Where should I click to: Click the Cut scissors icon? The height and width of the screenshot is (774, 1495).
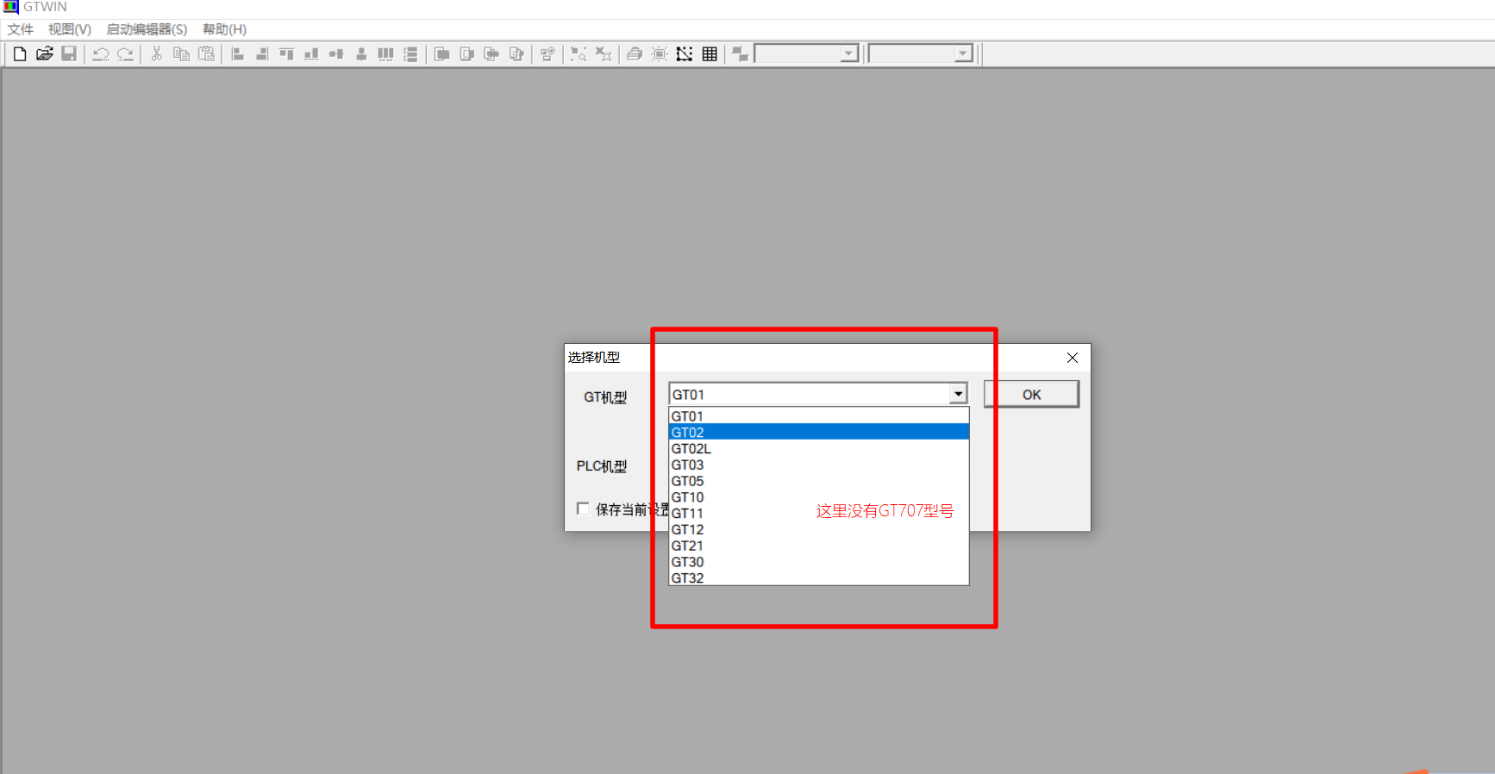pos(157,54)
